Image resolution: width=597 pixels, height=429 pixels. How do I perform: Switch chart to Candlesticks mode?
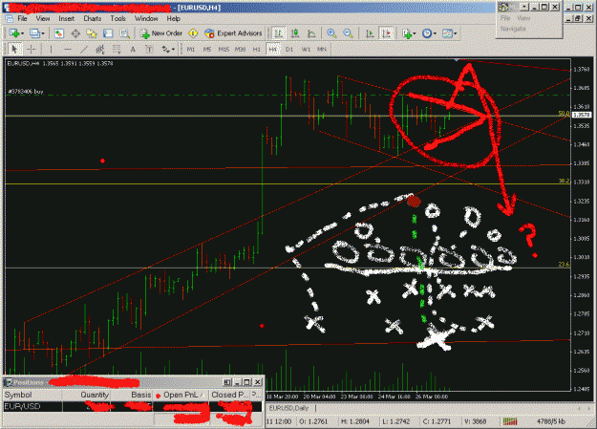coord(295,33)
